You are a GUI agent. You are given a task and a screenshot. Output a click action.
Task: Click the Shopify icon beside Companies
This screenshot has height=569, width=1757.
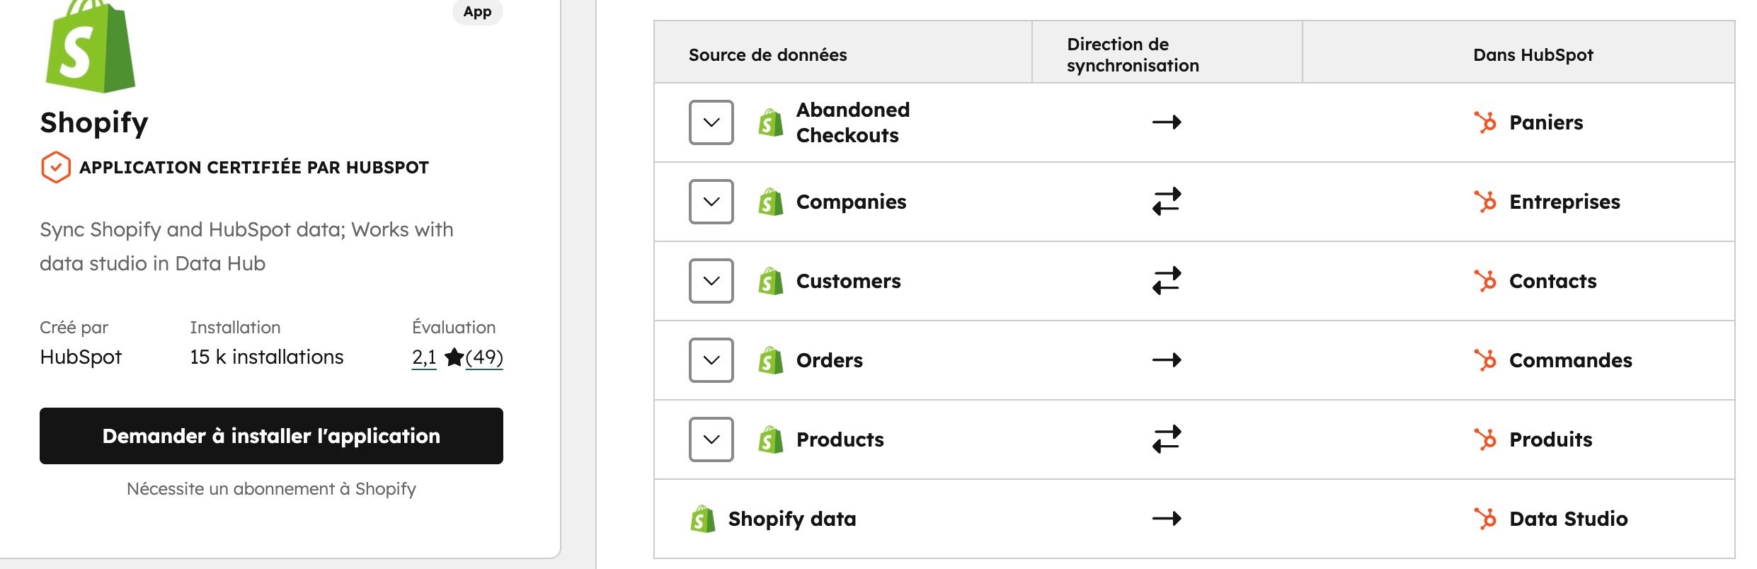pos(770,202)
